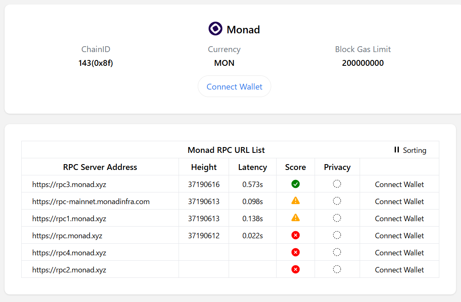Select the https://rpc-mainnet.monadinfra.com address
This screenshot has width=461, height=302.
(91, 201)
